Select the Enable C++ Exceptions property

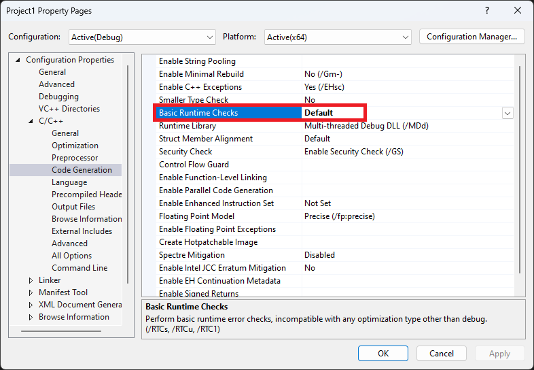tap(200, 87)
